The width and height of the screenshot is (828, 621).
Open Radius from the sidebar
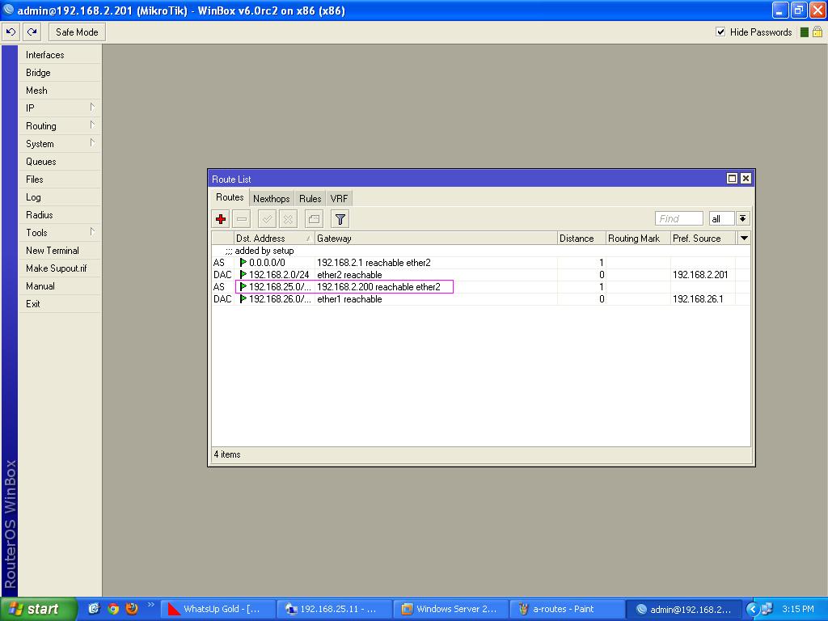59,215
